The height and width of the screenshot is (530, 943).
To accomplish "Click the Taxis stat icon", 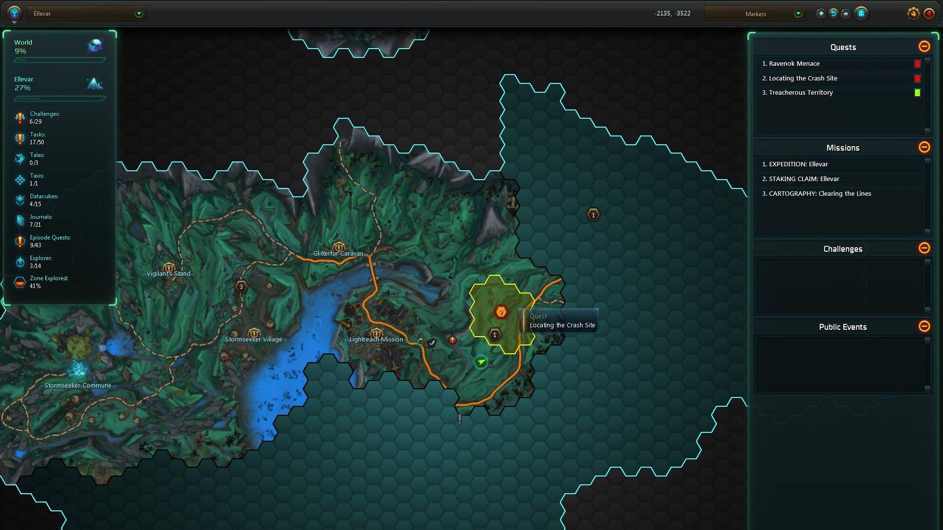I will point(20,180).
